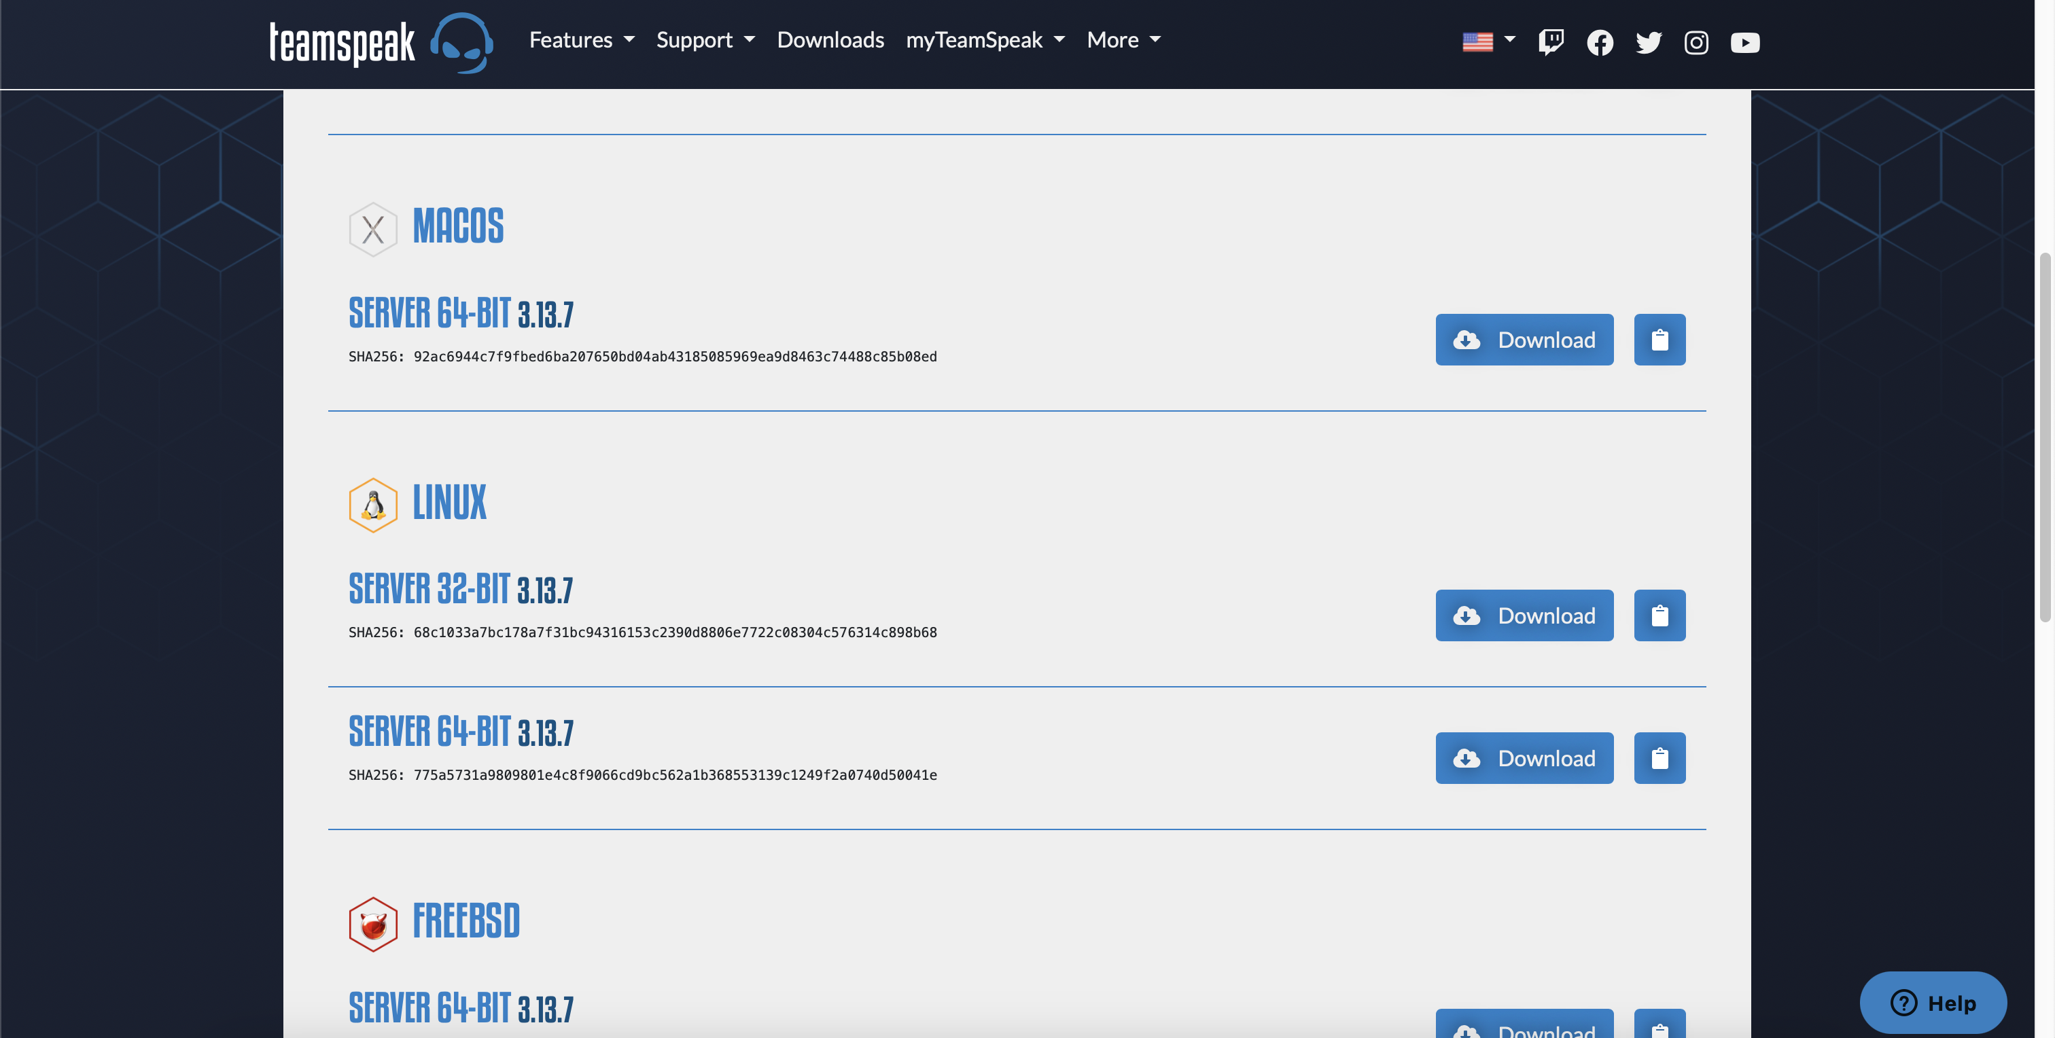The image size is (2055, 1038).
Task: Open the Twitter social icon
Action: click(1648, 42)
